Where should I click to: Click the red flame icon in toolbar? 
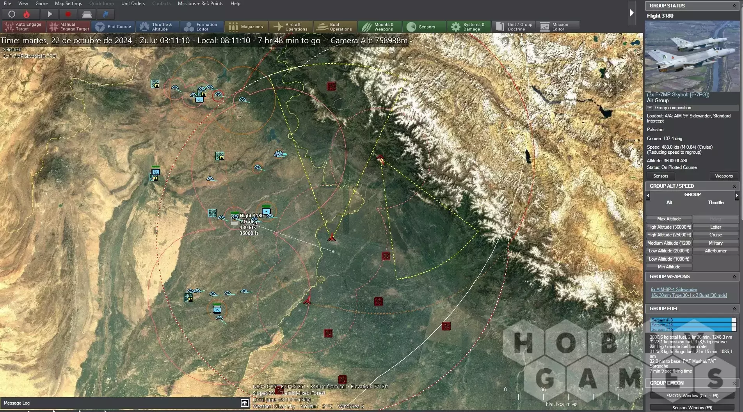click(27, 14)
